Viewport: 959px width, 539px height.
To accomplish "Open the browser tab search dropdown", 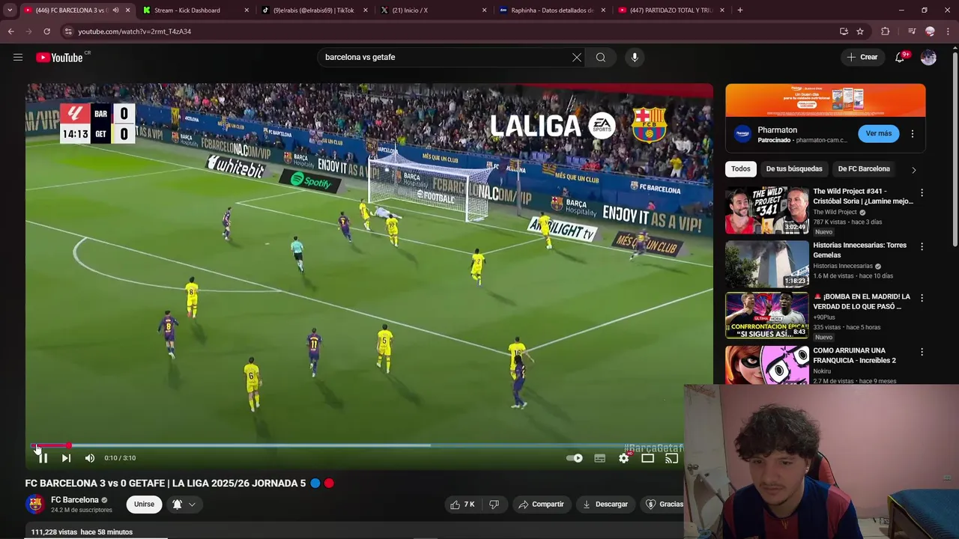I will 10,10.
